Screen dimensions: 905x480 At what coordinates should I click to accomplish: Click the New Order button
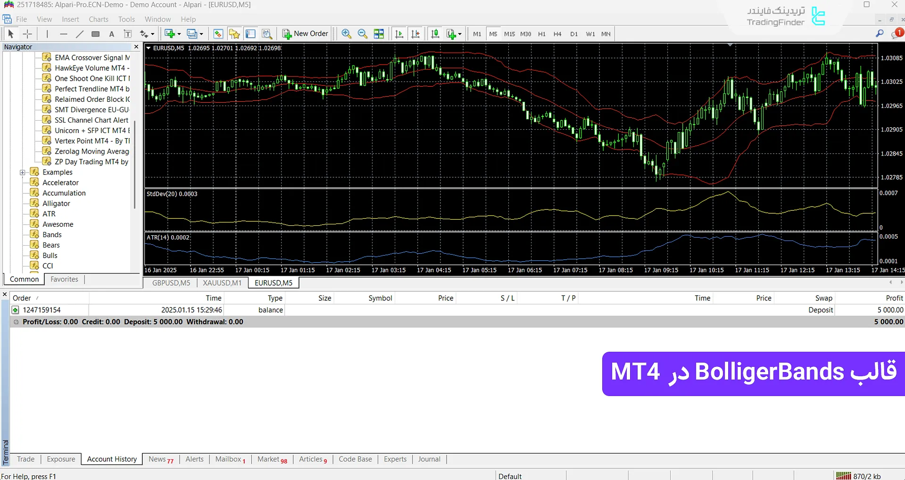[x=305, y=34]
